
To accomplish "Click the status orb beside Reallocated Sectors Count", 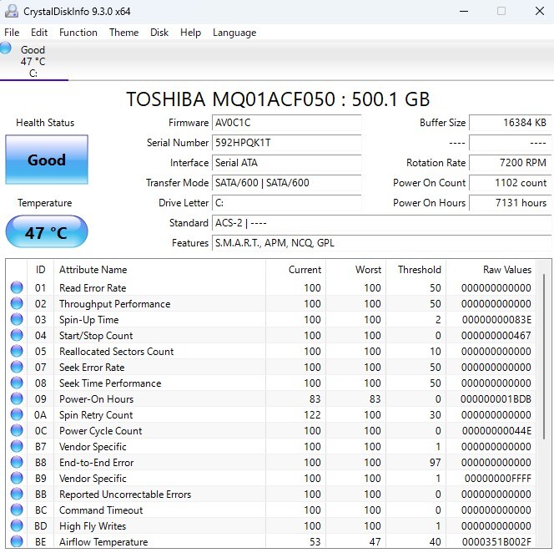I will point(17,352).
